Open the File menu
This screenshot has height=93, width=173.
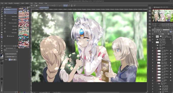tap(2, 3)
